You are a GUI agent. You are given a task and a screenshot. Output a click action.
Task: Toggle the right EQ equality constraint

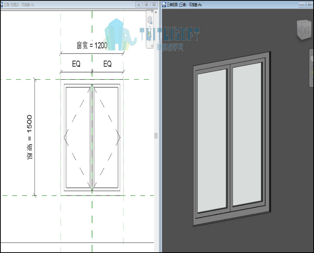pos(107,64)
